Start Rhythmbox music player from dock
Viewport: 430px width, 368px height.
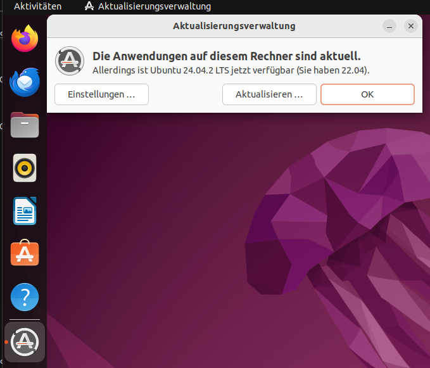[x=25, y=168]
